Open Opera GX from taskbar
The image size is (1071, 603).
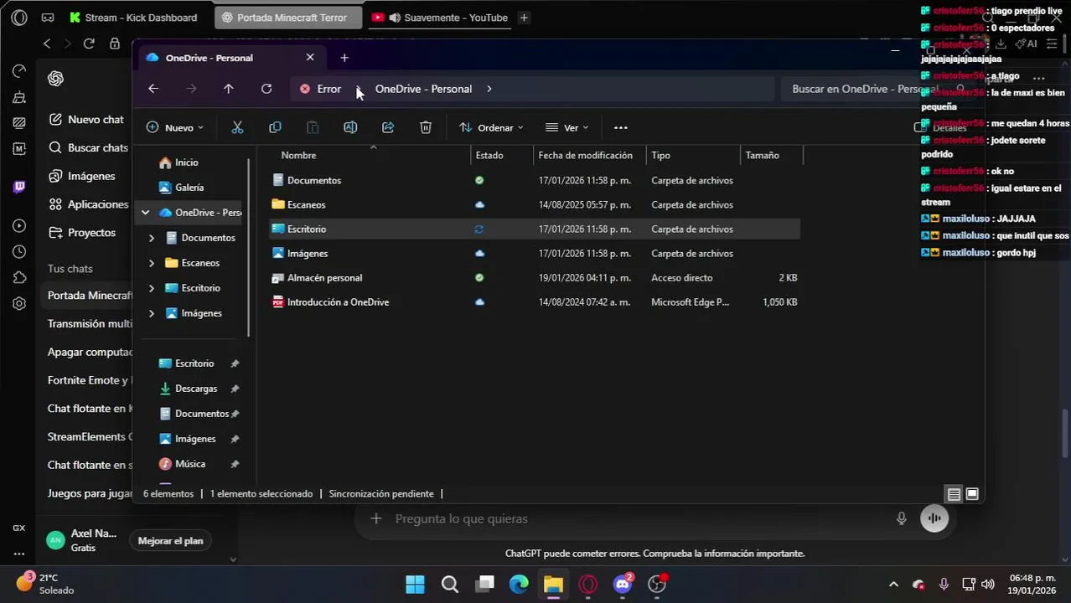(x=587, y=585)
